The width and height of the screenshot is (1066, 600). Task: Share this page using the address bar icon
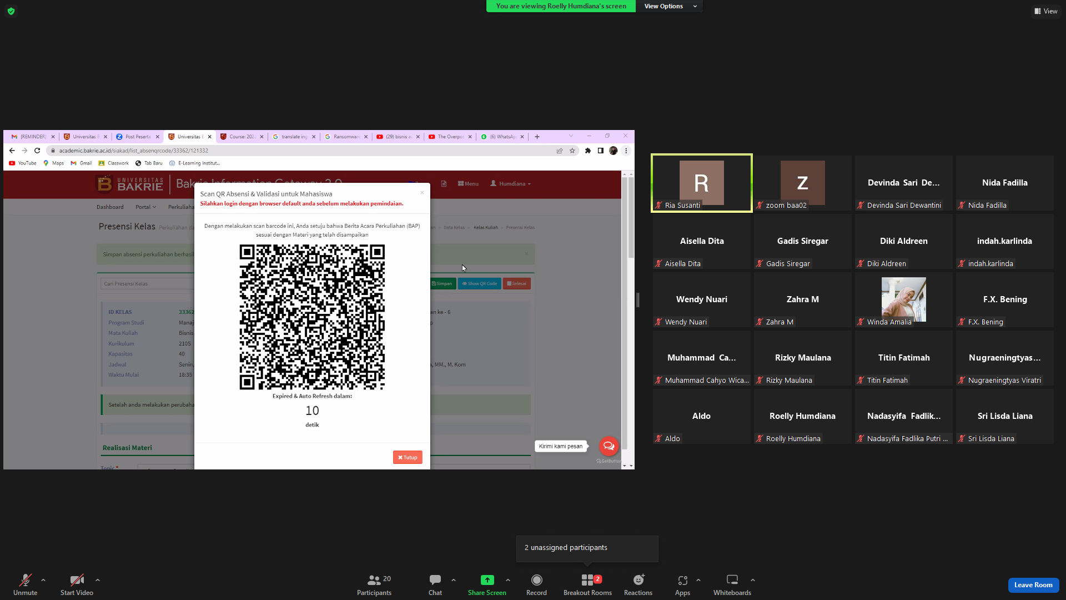click(560, 151)
